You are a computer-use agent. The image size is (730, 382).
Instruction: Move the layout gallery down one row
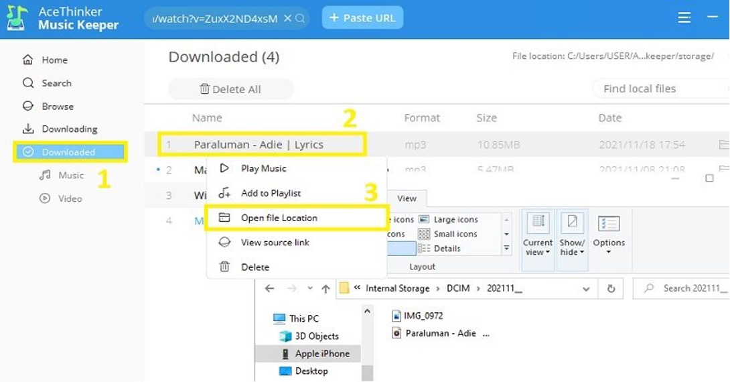click(506, 234)
